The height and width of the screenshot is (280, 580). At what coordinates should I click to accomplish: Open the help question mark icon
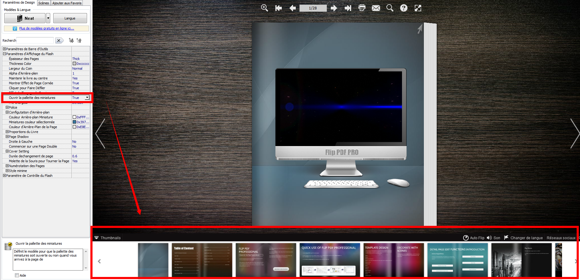(404, 8)
